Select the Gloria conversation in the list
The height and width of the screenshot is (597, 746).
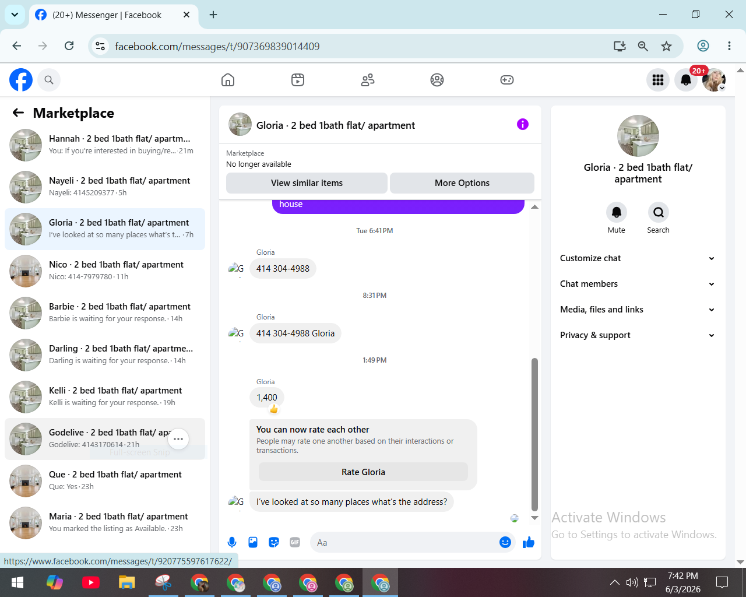pos(105,229)
